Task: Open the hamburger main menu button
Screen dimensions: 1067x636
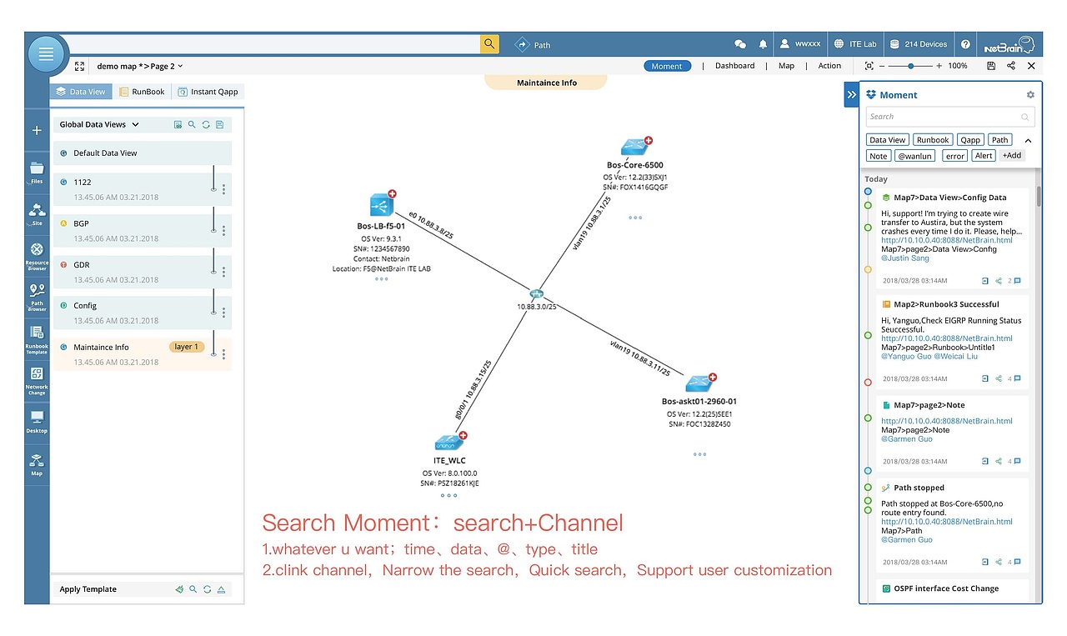Action: (x=46, y=54)
